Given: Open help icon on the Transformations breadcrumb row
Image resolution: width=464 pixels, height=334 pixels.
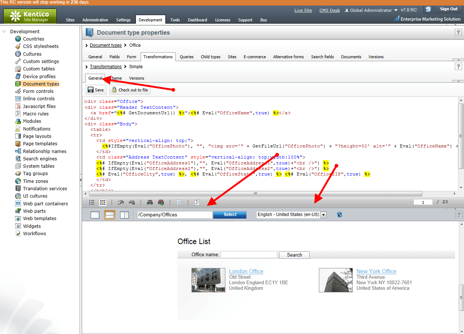Looking at the screenshot, I should point(458,66).
